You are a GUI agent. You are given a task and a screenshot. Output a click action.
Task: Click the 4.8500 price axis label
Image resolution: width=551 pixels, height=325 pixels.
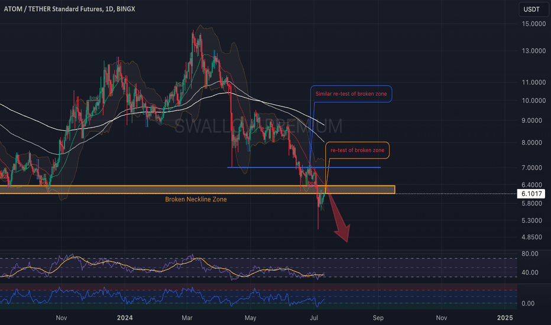[532, 237]
